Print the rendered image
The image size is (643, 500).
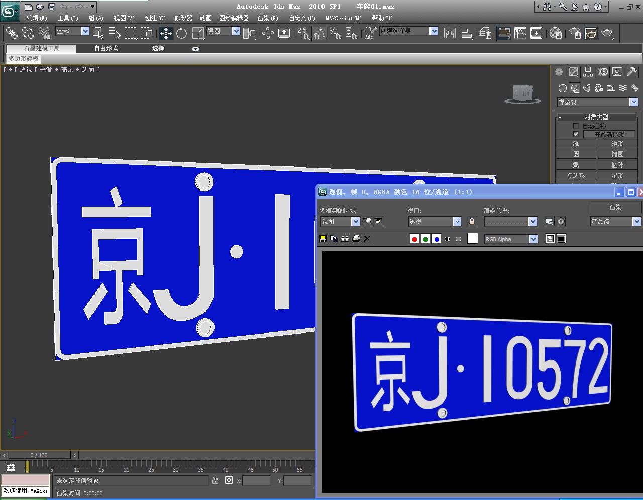point(356,239)
